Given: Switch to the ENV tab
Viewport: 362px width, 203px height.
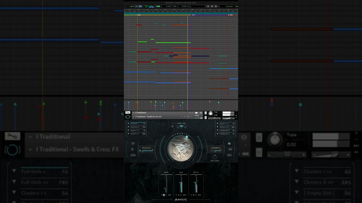Looking at the screenshot, I should 133,144.
